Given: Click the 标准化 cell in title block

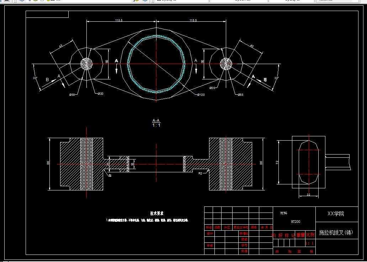Looking at the screenshot, I should 244,234.
